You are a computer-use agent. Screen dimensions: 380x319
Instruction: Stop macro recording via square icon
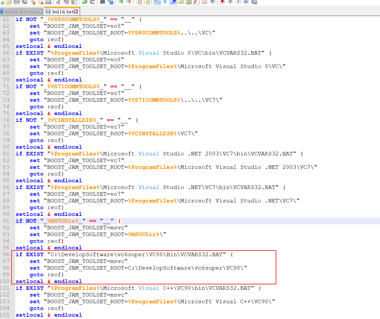coord(230,2)
